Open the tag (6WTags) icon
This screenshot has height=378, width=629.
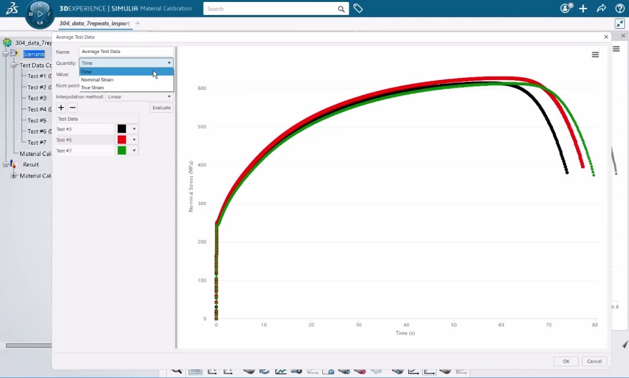(x=358, y=9)
